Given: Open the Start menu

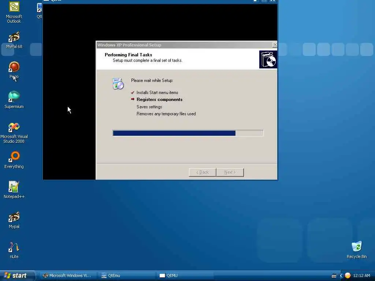Looking at the screenshot, I should click(17, 276).
